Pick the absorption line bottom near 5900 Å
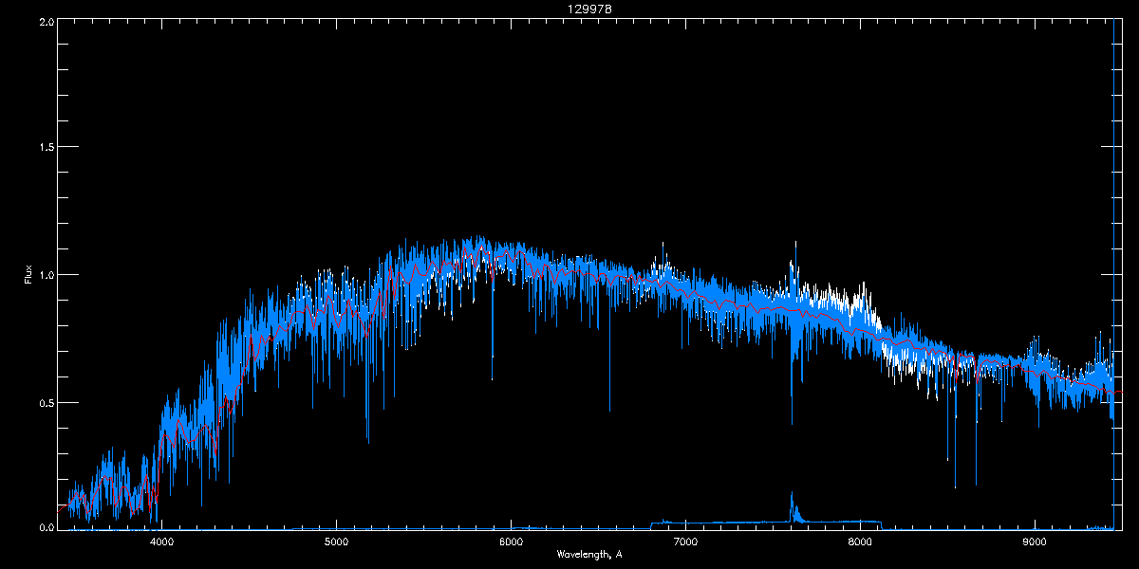This screenshot has width=1139, height=569. point(493,378)
